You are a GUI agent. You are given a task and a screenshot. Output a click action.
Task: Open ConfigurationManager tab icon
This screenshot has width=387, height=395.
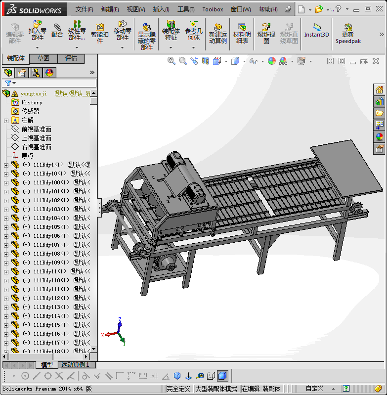(x=36, y=73)
